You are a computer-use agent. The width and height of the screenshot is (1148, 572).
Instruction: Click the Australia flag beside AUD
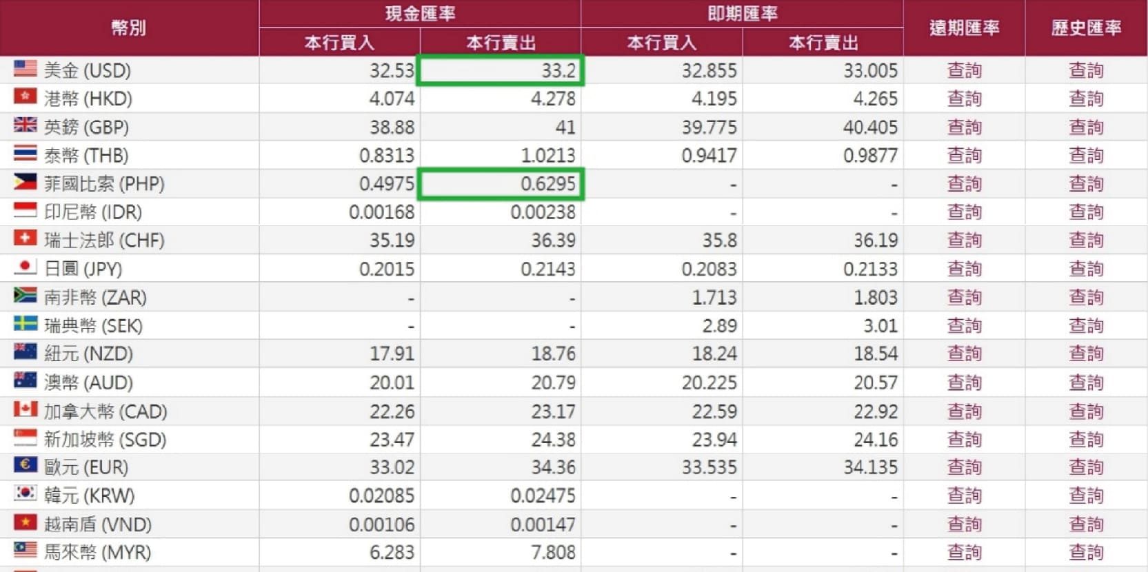26,380
